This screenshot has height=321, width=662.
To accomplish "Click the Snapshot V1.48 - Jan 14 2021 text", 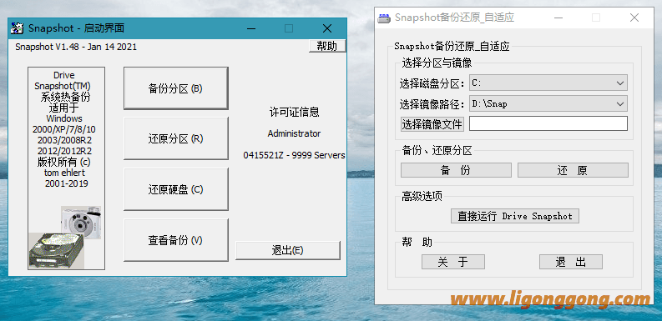I will [x=76, y=47].
